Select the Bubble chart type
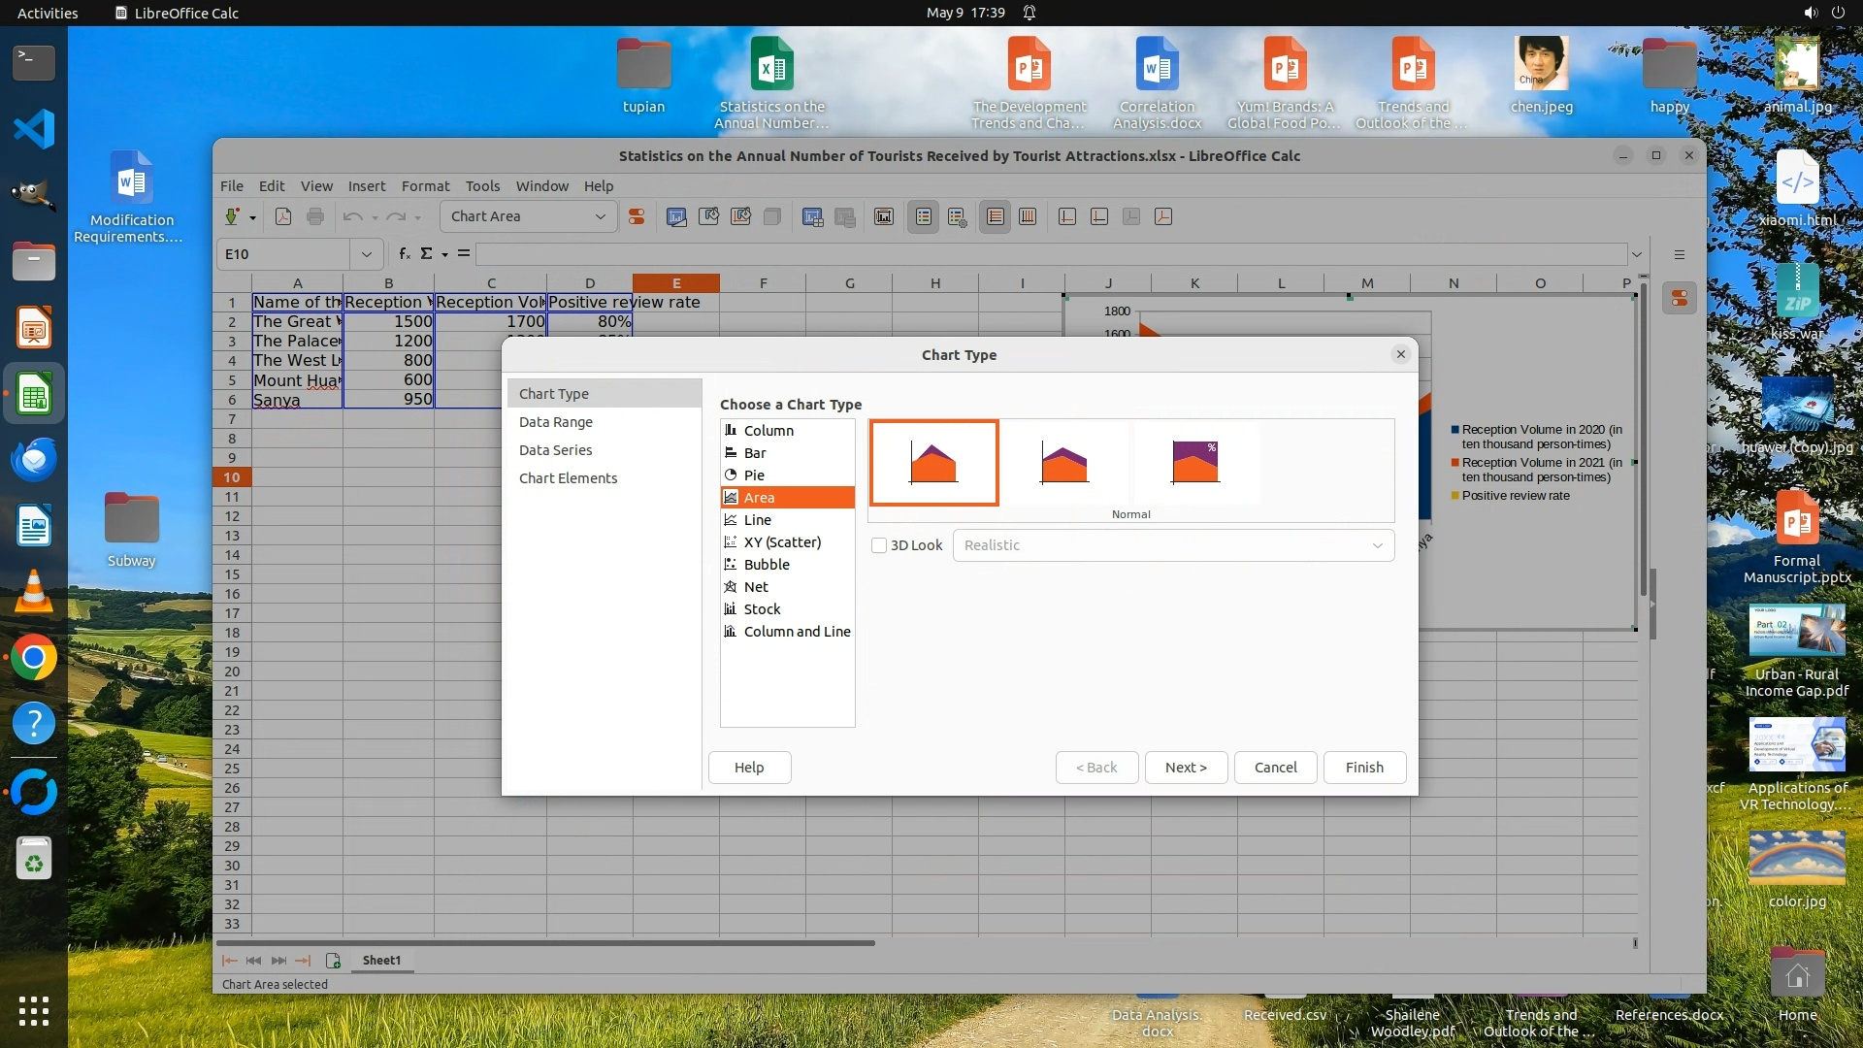The height and width of the screenshot is (1048, 1863). [767, 565]
